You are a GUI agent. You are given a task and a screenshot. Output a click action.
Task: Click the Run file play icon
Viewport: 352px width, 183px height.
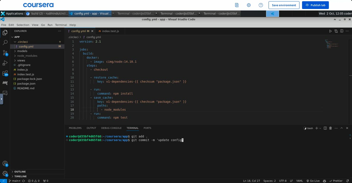coord(330,31)
